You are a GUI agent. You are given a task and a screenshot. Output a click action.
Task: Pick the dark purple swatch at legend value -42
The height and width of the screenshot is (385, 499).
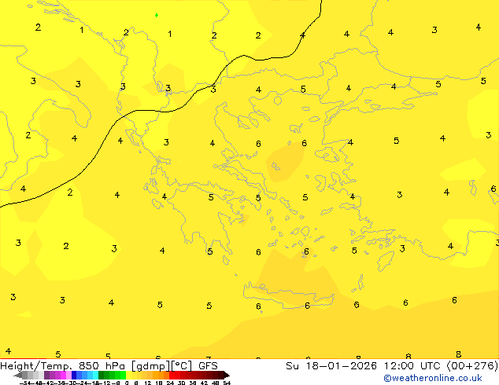pyautogui.click(x=46, y=375)
